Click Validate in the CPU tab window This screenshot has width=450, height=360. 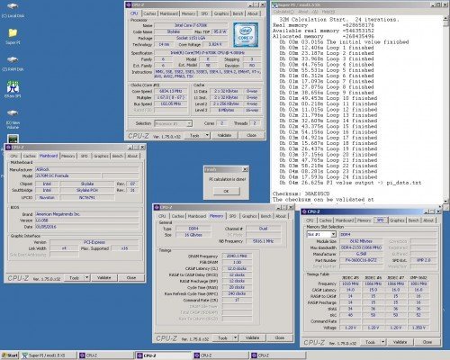(224, 135)
